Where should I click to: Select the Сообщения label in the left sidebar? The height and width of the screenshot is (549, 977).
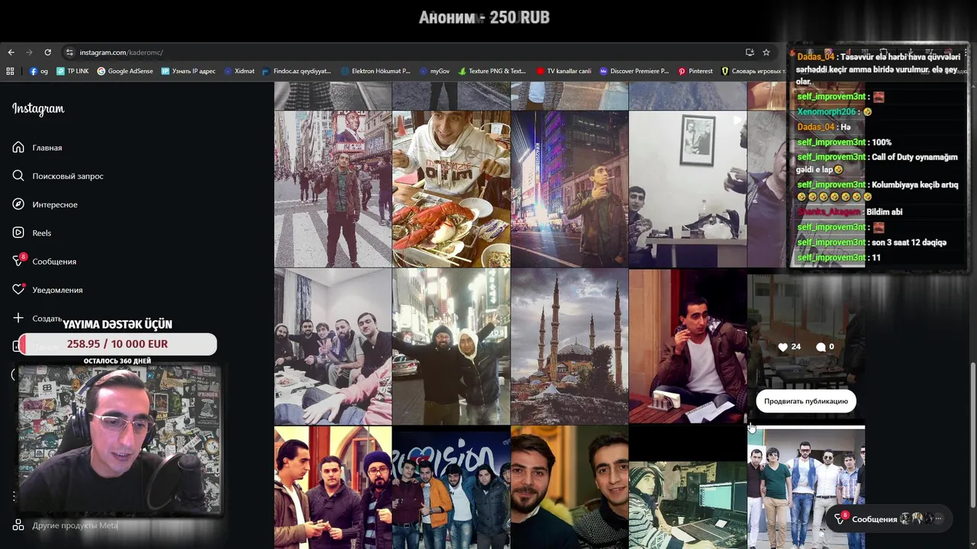click(54, 262)
